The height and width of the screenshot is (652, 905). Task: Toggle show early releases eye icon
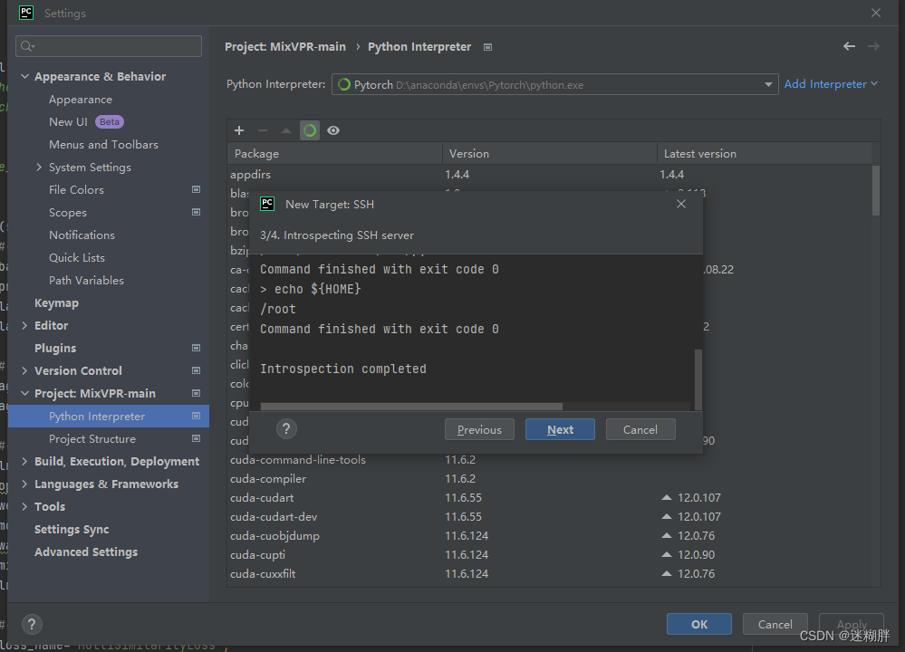pos(333,130)
